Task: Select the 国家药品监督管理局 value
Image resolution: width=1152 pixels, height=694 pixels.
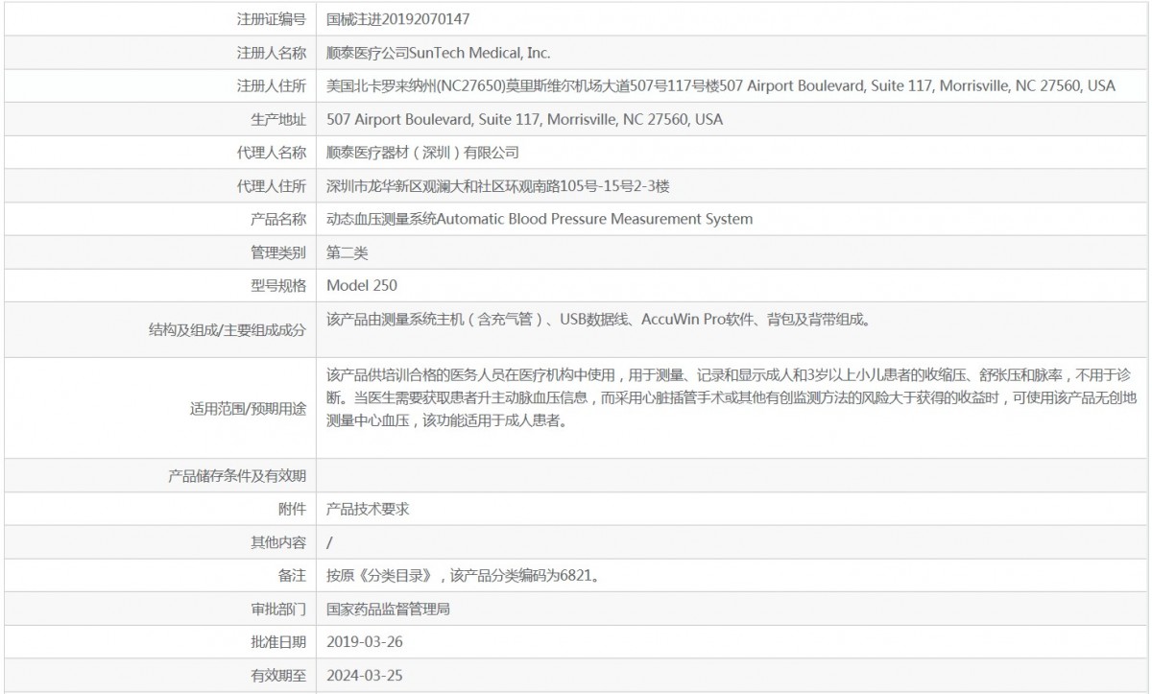Action: (389, 610)
